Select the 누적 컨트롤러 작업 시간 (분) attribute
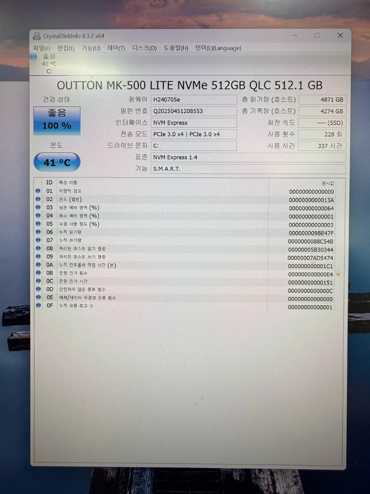Viewport: 370px width, 494px height. 87,265
